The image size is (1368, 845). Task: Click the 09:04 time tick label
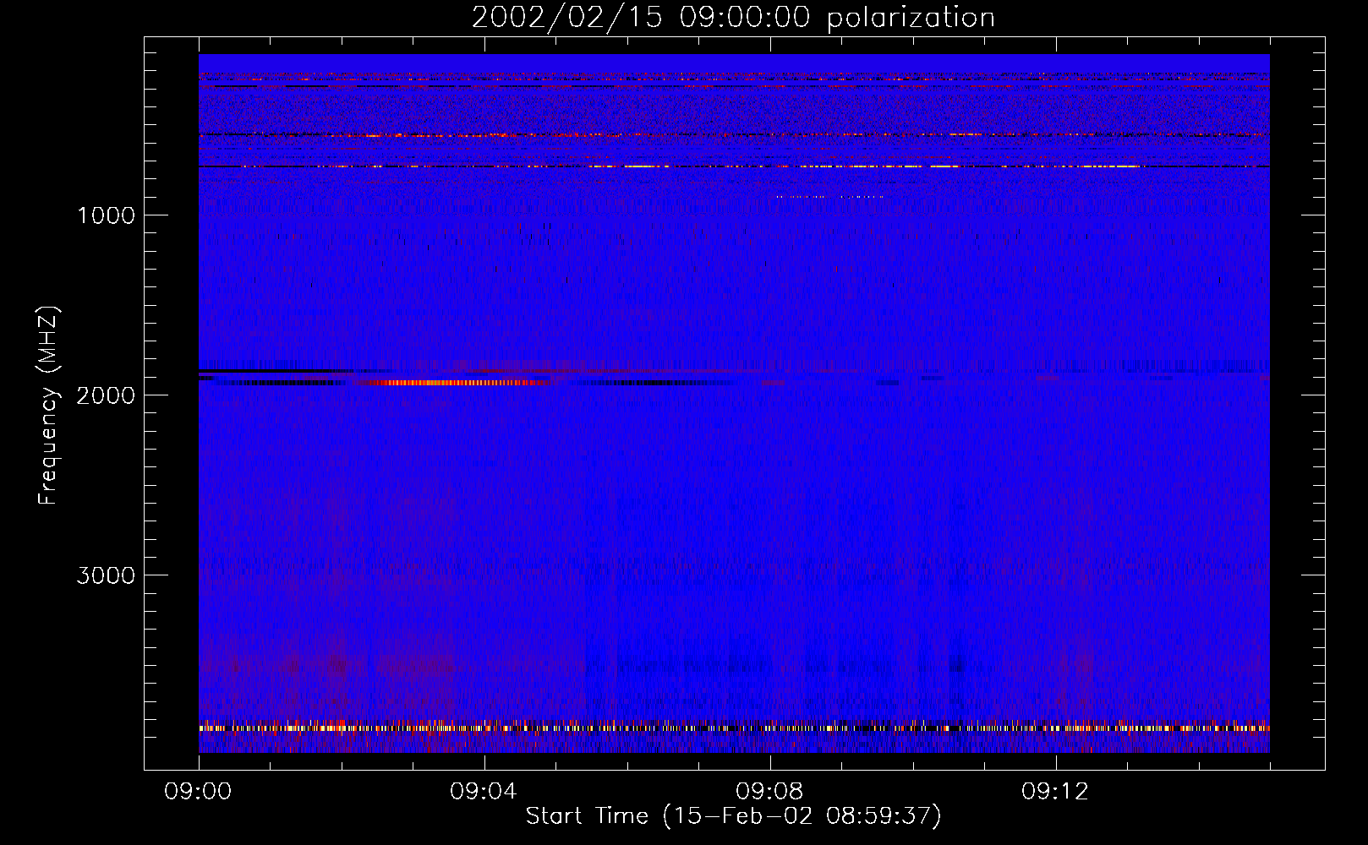pos(484,792)
